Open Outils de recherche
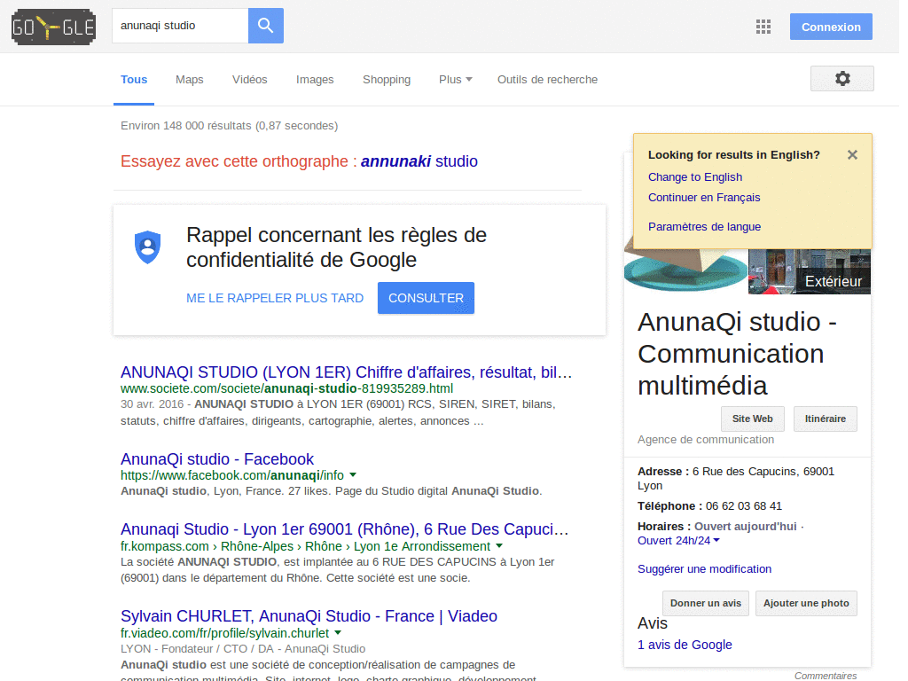 tap(547, 79)
